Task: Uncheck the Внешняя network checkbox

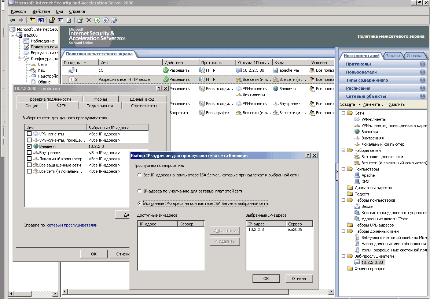Action: pos(29,146)
